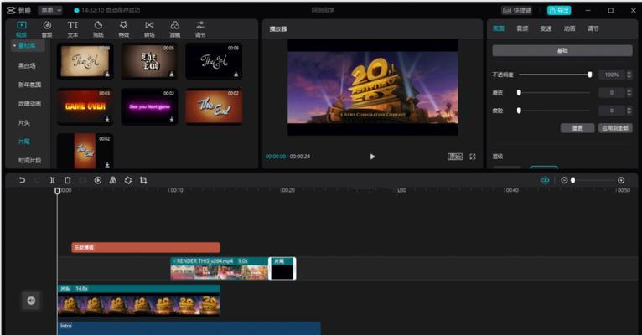This screenshot has width=642, height=335.
Task: Select the Glitch animation (故障动画) category
Action: [x=29, y=104]
